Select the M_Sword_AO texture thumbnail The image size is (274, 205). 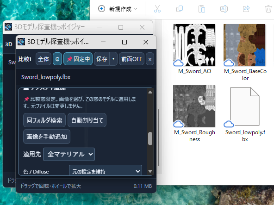click(x=194, y=45)
